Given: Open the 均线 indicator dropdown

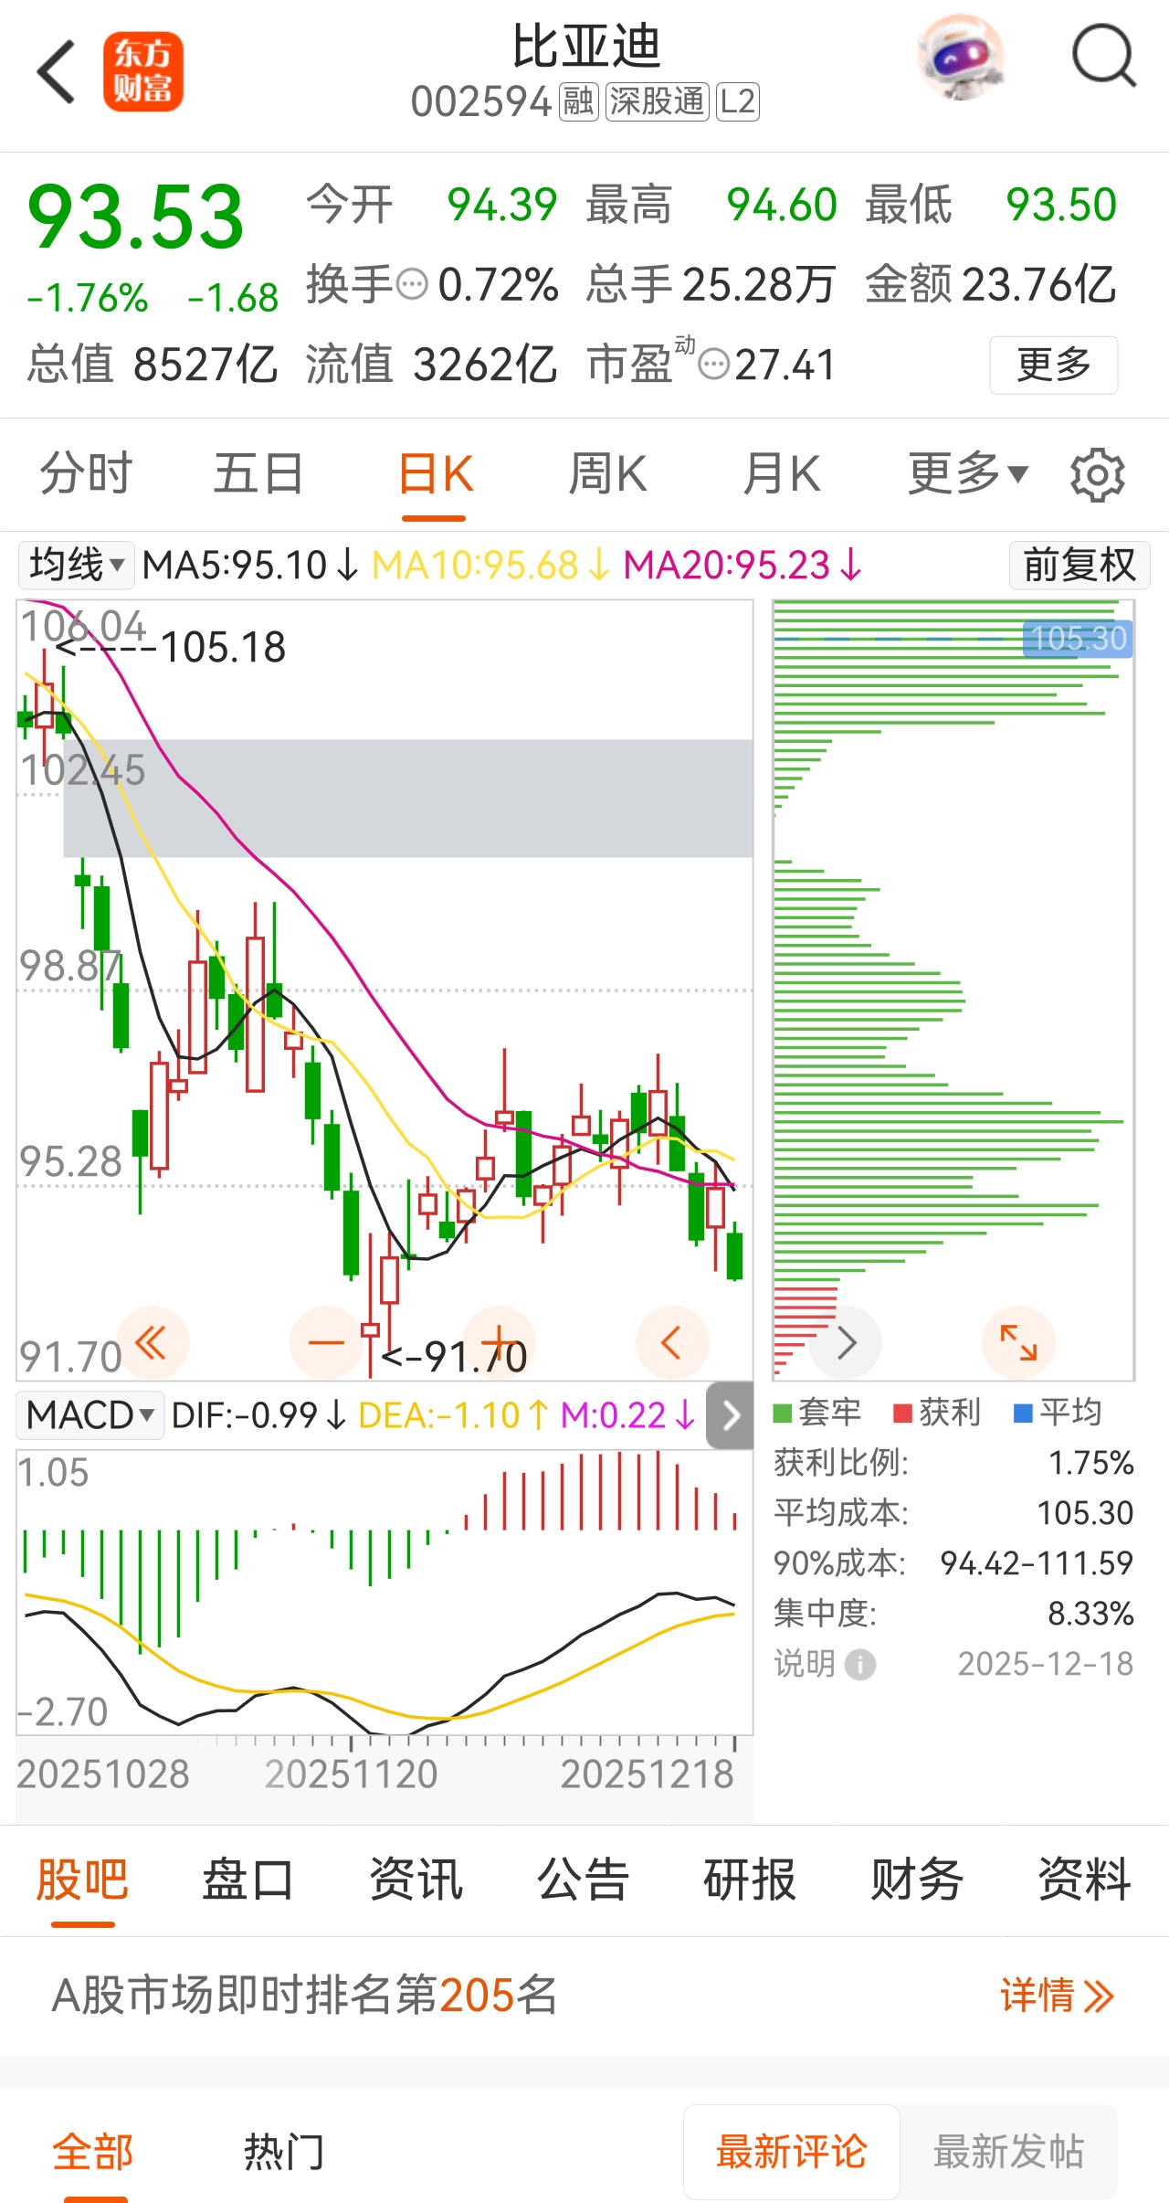Looking at the screenshot, I should tap(77, 565).
